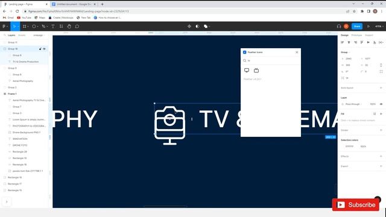
Task: Toggle layer visibility eye next to opacity
Action: (381, 104)
